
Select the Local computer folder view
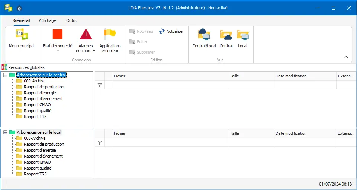point(243,35)
